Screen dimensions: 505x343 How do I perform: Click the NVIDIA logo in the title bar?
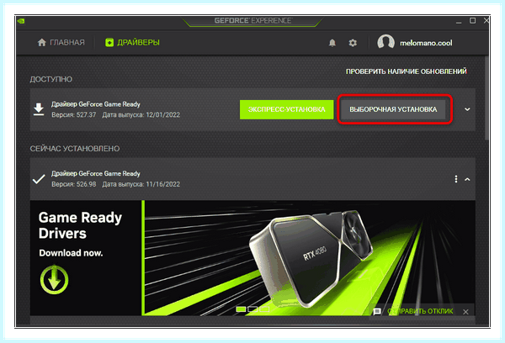(x=21, y=21)
